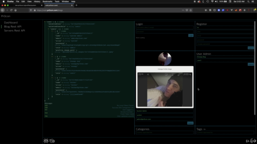Viewport: 257px width, 144px height.
Task: Click the round profile avatar image
Action: [x=165, y=59]
